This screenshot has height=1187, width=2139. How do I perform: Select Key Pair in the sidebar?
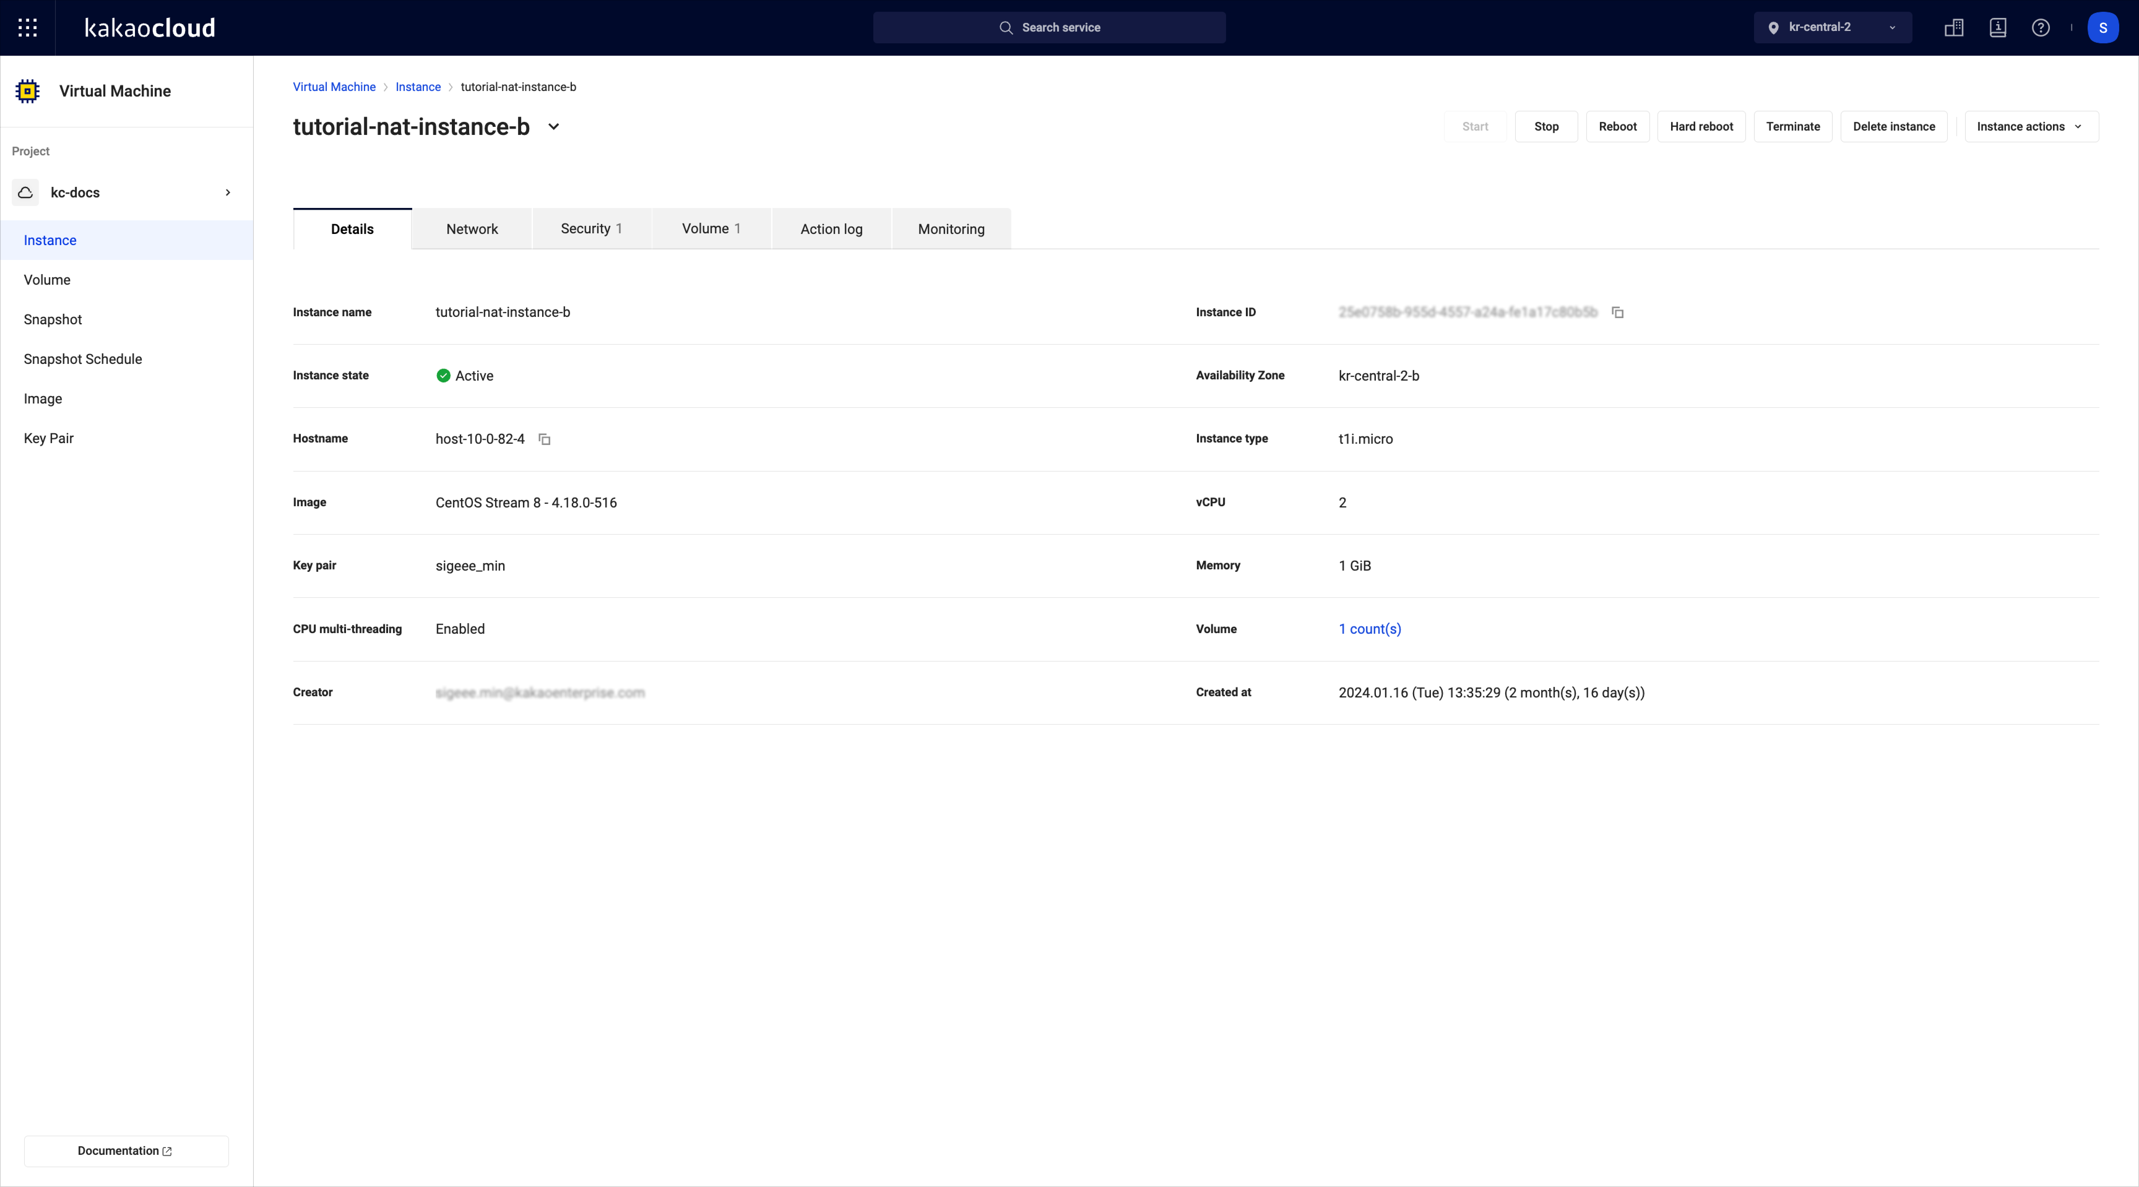126,438
